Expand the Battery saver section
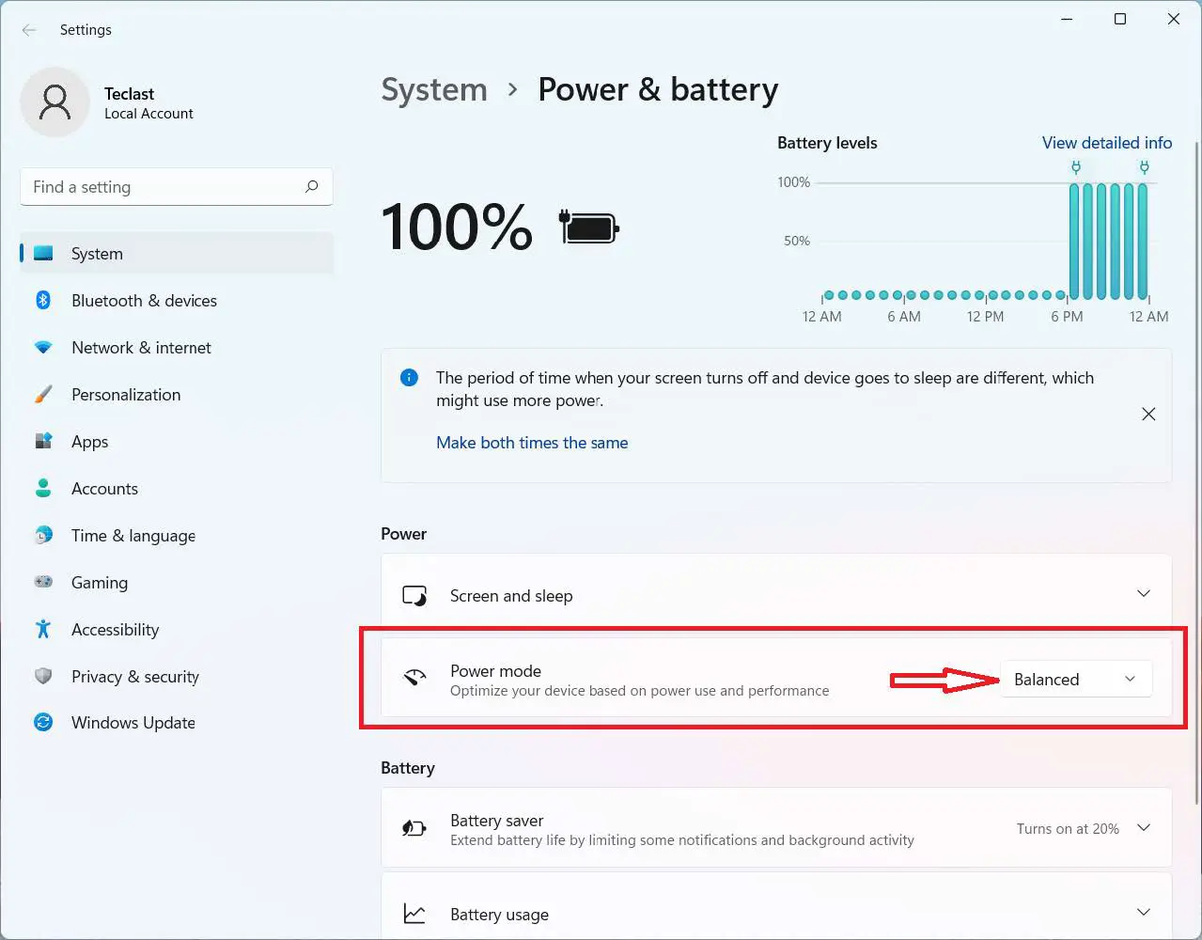Viewport: 1202px width, 940px height. [x=1143, y=828]
